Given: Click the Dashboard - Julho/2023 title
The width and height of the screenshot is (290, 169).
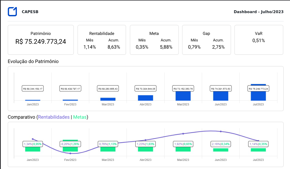Looking at the screenshot, I should point(258,12).
